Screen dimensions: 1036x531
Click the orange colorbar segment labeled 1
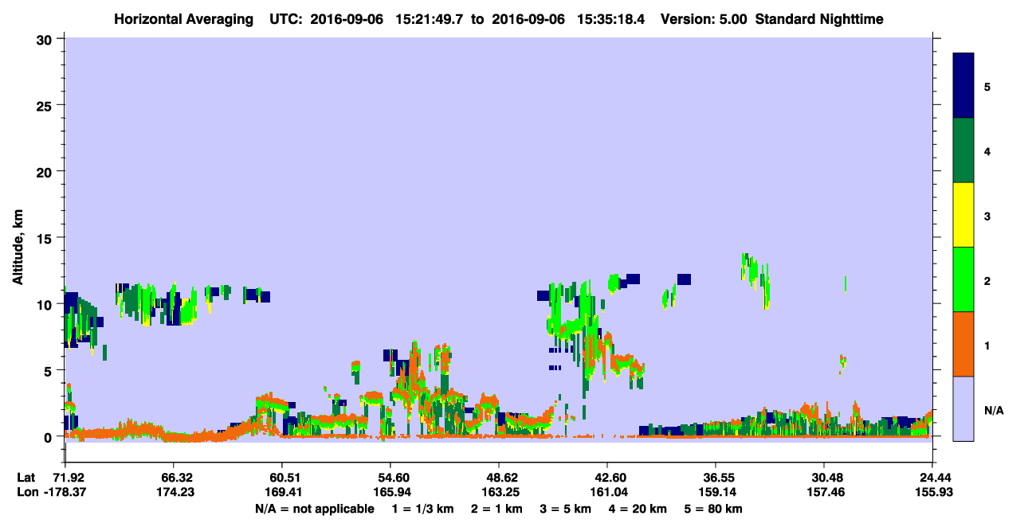(963, 344)
